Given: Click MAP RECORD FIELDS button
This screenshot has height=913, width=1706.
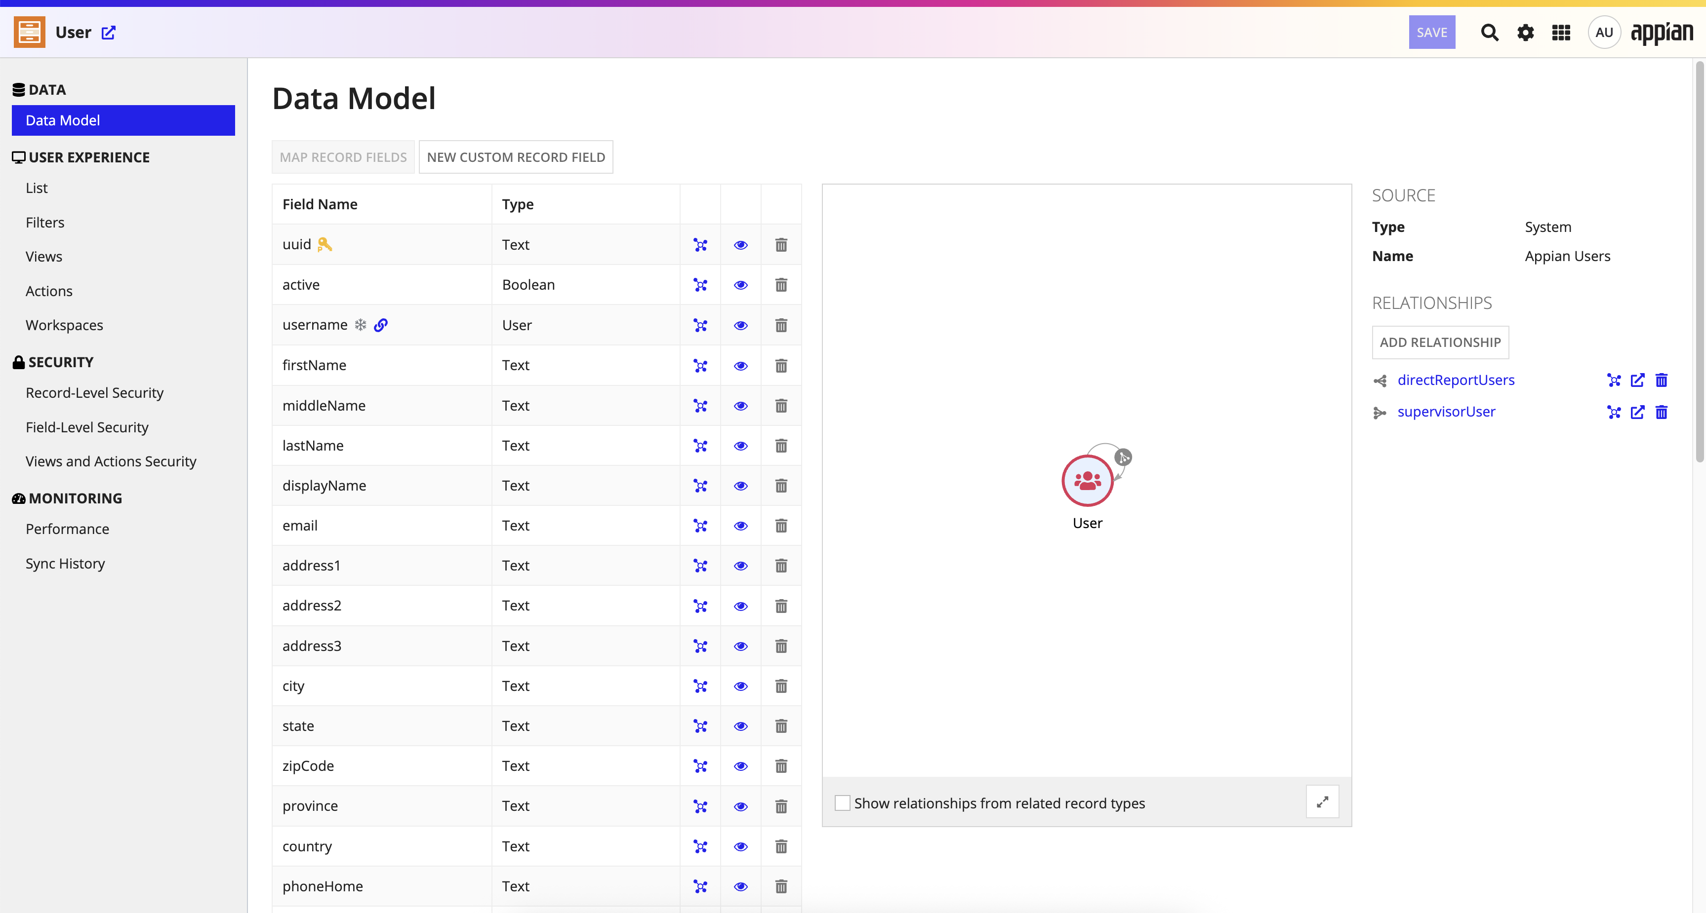Looking at the screenshot, I should pos(343,157).
